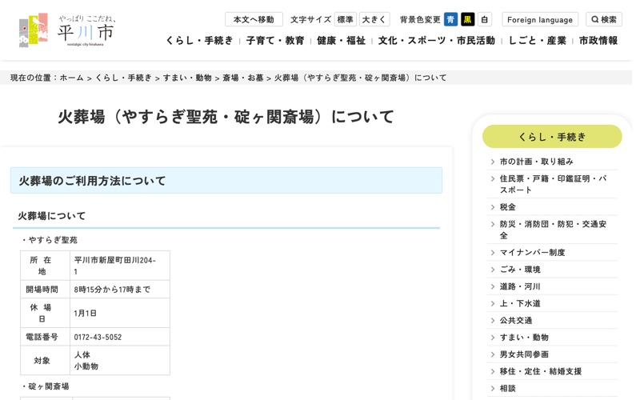Open the くらし・手続き main menu
This screenshot has height=400, width=640.
(199, 41)
